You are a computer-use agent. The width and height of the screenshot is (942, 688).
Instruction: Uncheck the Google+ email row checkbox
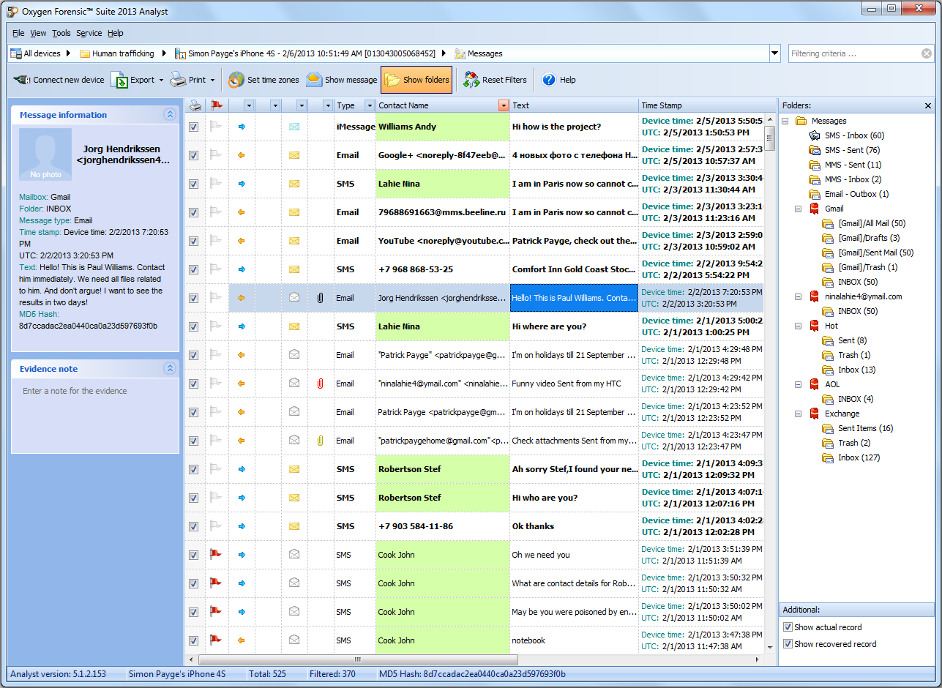point(194,155)
